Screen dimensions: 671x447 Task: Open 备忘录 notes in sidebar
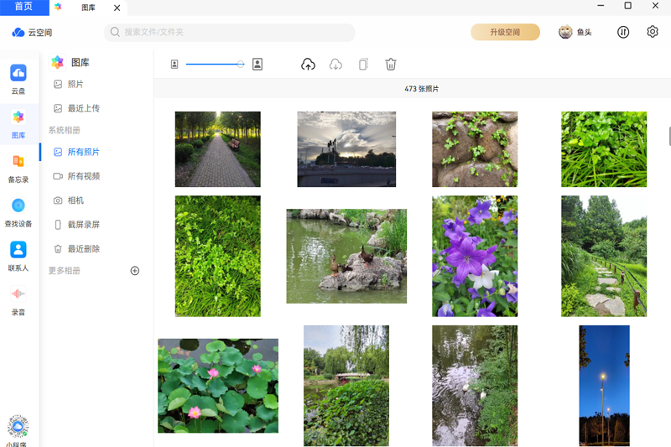(x=18, y=168)
